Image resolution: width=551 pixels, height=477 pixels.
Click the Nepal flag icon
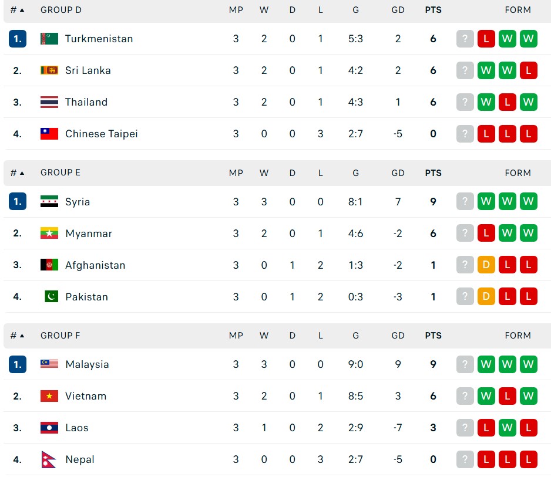(x=48, y=459)
